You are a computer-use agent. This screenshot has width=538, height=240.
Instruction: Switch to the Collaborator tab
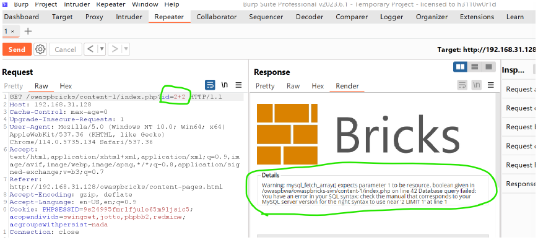click(217, 17)
